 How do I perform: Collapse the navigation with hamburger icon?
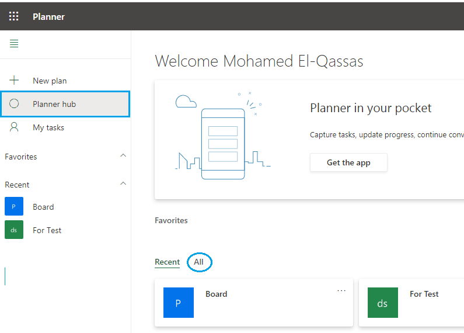click(x=14, y=44)
